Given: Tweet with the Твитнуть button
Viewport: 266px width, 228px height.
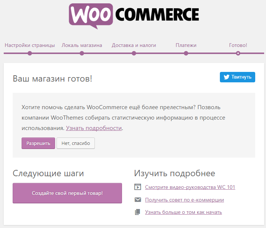Looking at the screenshot, I should pyautogui.click(x=237, y=77).
